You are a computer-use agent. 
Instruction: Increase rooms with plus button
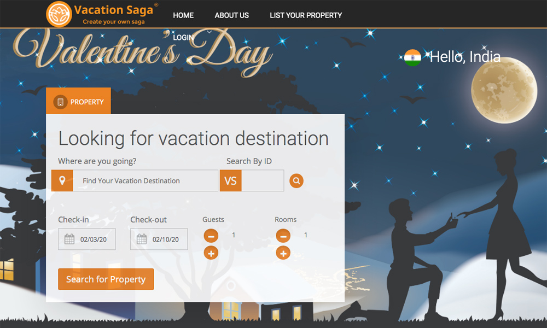click(283, 253)
